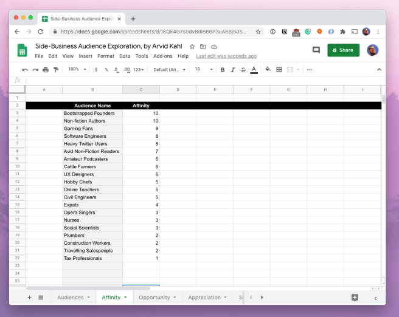The height and width of the screenshot is (317, 399).
Task: Open the Opportunity tab dropdown arrow
Action: pyautogui.click(x=175, y=298)
